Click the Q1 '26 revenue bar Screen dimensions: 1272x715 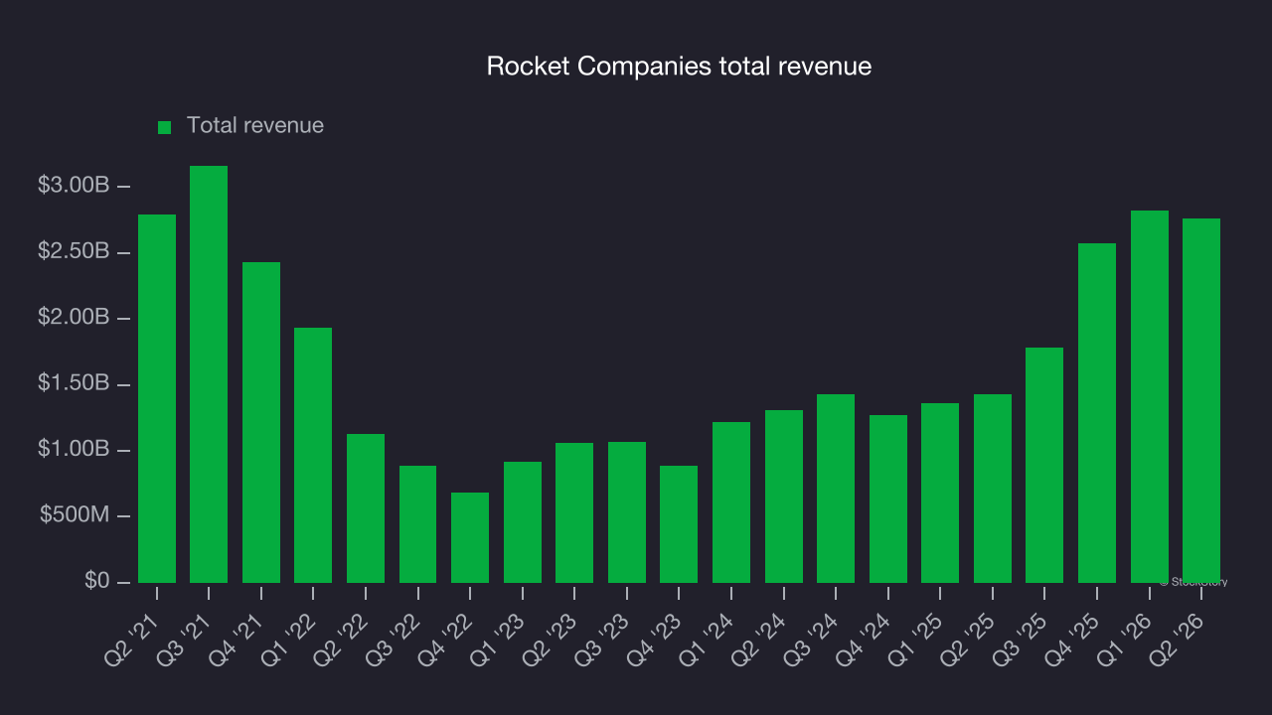[1150, 396]
